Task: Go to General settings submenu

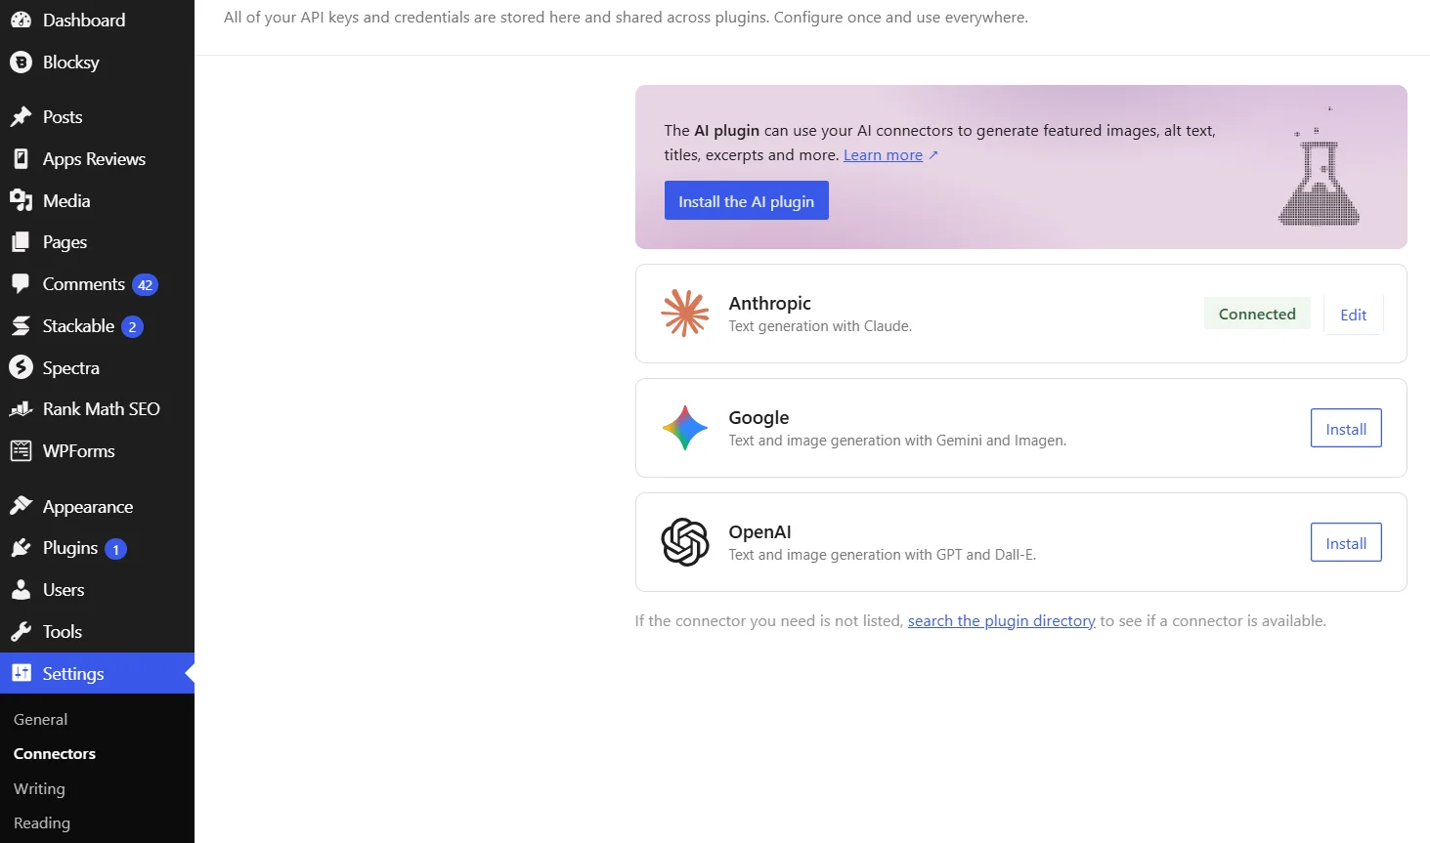Action: [x=40, y=719]
